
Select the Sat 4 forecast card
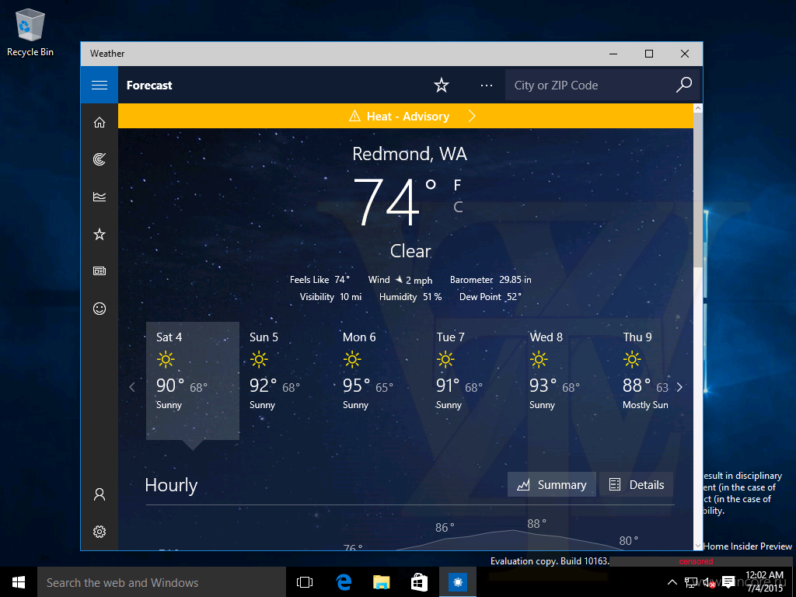pos(193,381)
